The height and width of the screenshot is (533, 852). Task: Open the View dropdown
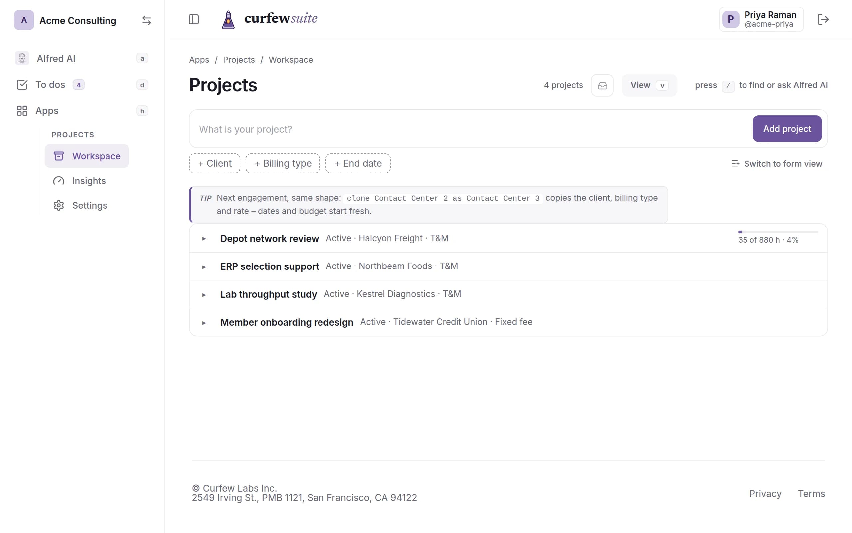[649, 85]
